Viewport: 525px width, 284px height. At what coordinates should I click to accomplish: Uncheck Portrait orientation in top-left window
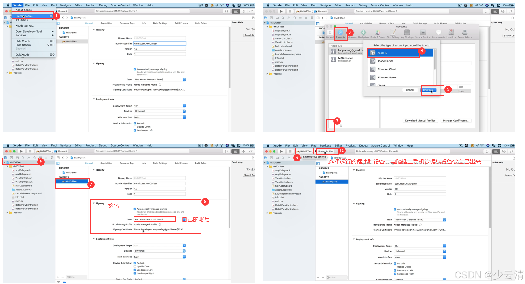click(135, 123)
